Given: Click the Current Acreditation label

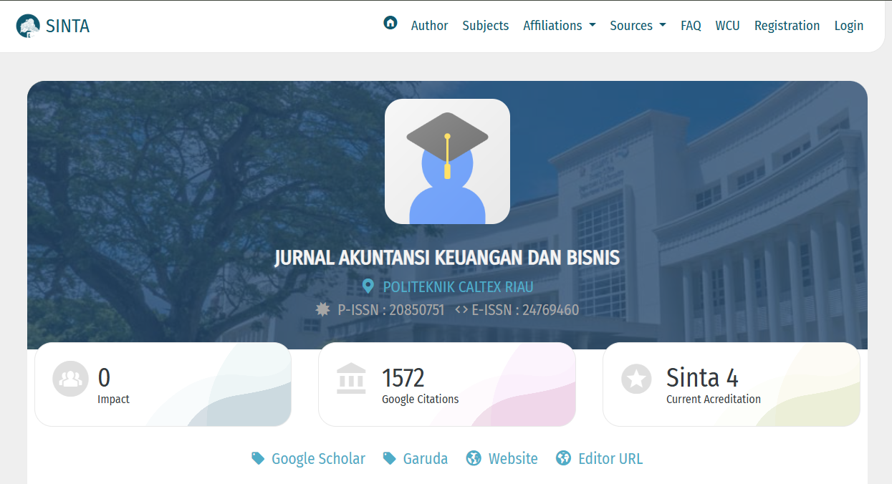Looking at the screenshot, I should click(x=714, y=400).
